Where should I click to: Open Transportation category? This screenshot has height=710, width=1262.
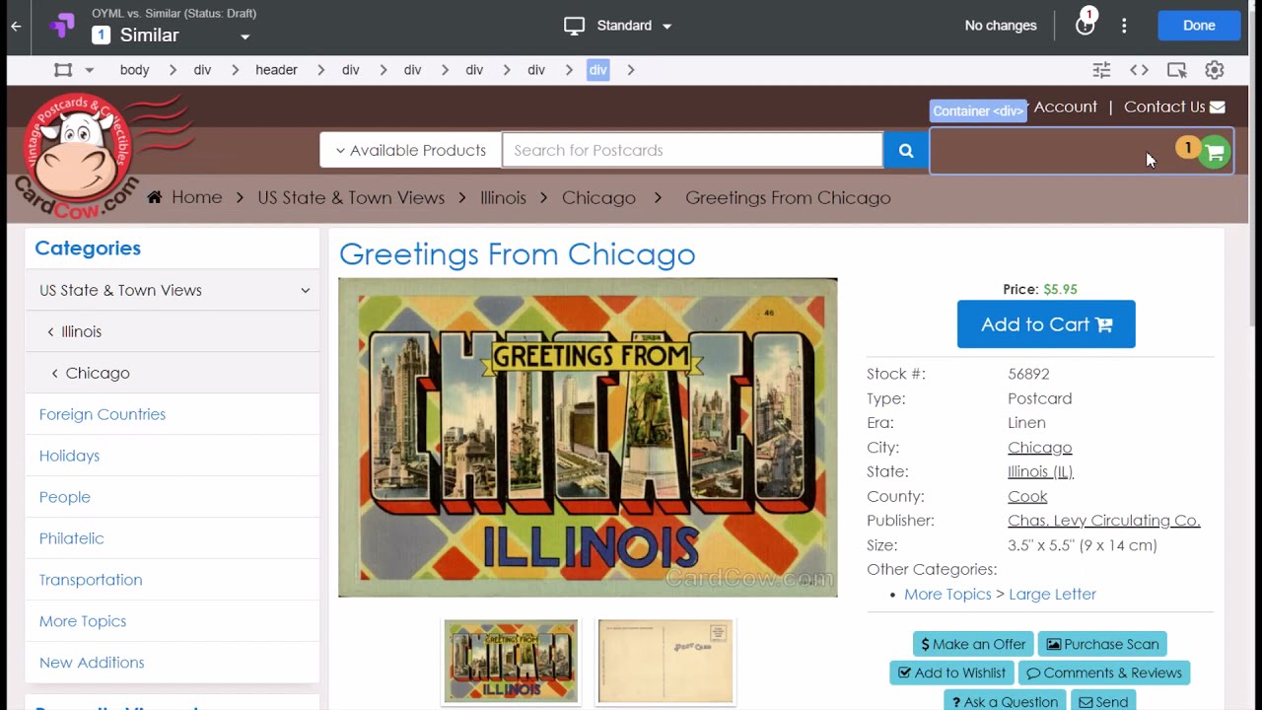pos(91,580)
